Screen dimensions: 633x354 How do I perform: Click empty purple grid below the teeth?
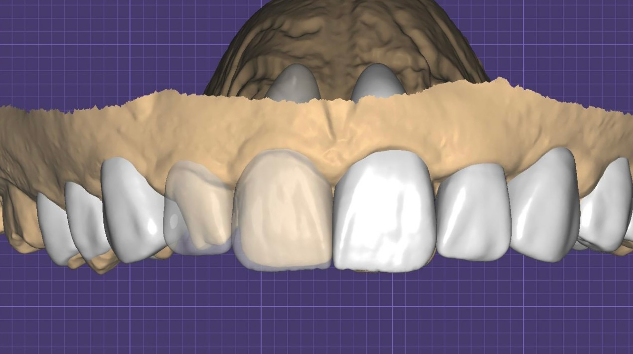tap(319, 314)
